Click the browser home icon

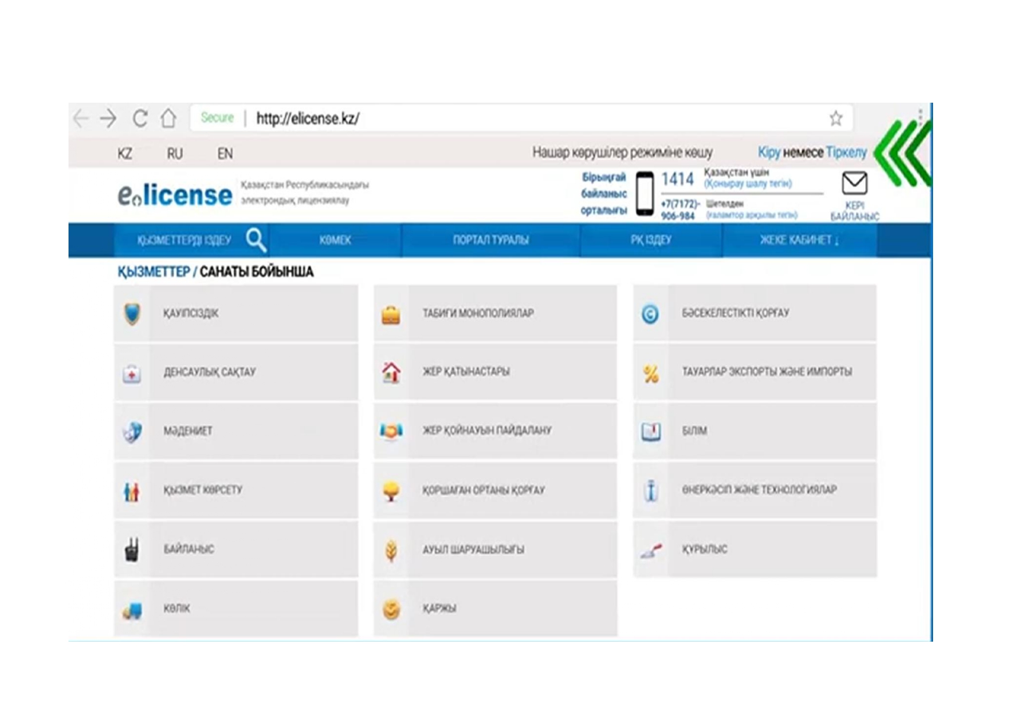point(168,118)
